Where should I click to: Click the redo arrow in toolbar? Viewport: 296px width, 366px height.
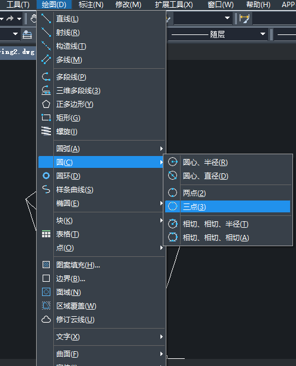(x=10, y=18)
